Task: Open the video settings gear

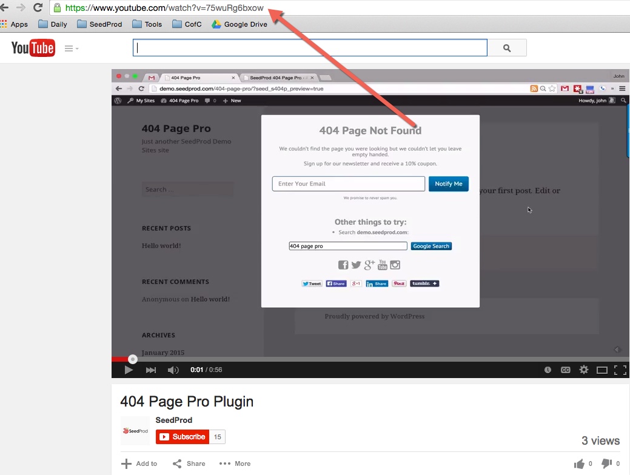Action: pyautogui.click(x=584, y=370)
